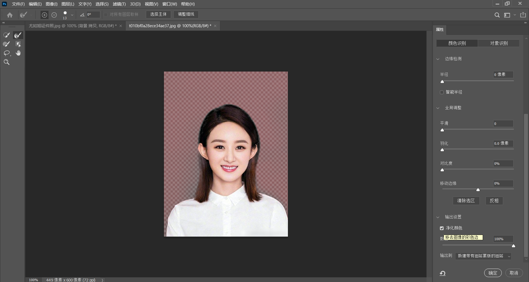The width and height of the screenshot is (529, 282).
Task: Collapse the 全局调整 section
Action: (438, 108)
